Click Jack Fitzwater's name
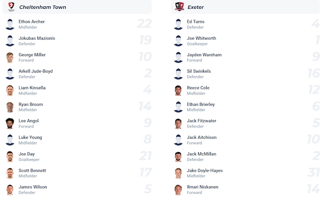The image size is (322, 197). 201,121
